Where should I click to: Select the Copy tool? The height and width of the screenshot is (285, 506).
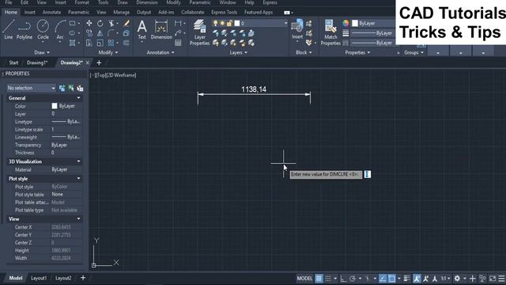[x=89, y=33]
